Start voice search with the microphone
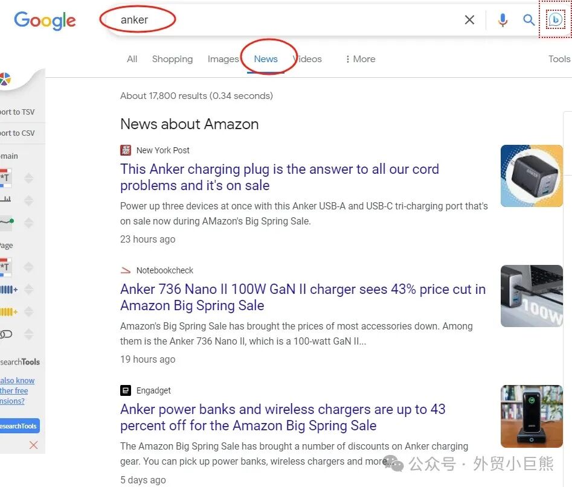572x487 pixels. tap(503, 20)
